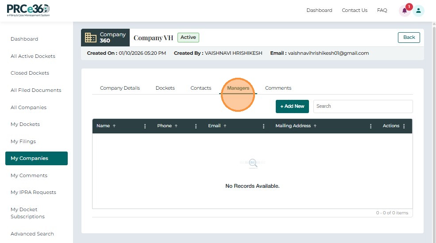Select My Companies in sidebar

tap(36, 159)
